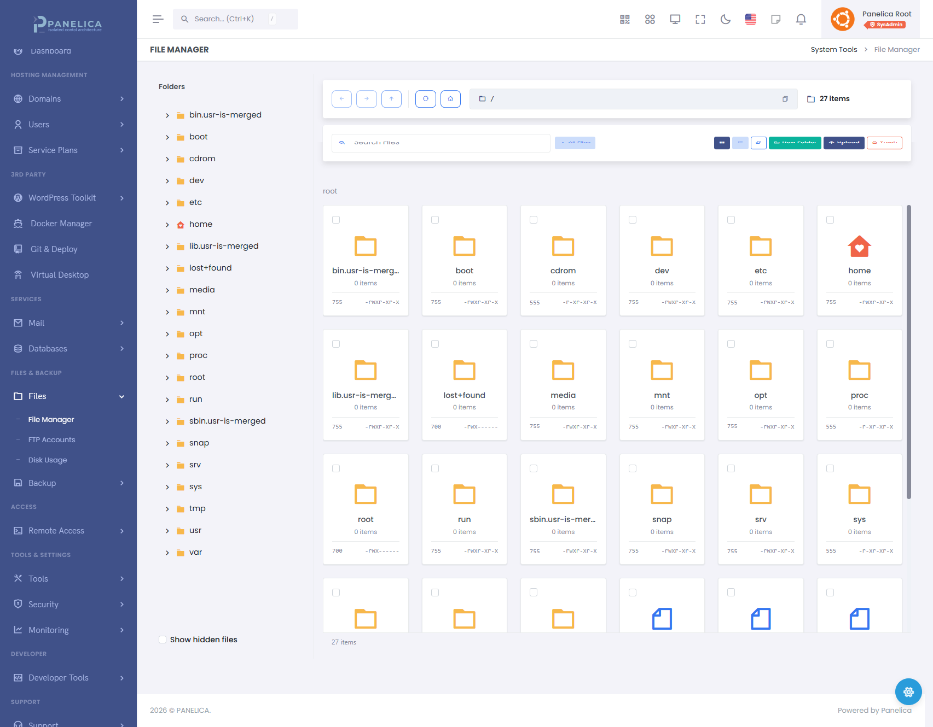The image size is (933, 727).
Task: Refresh the file listing with the reload icon
Action: [425, 99]
